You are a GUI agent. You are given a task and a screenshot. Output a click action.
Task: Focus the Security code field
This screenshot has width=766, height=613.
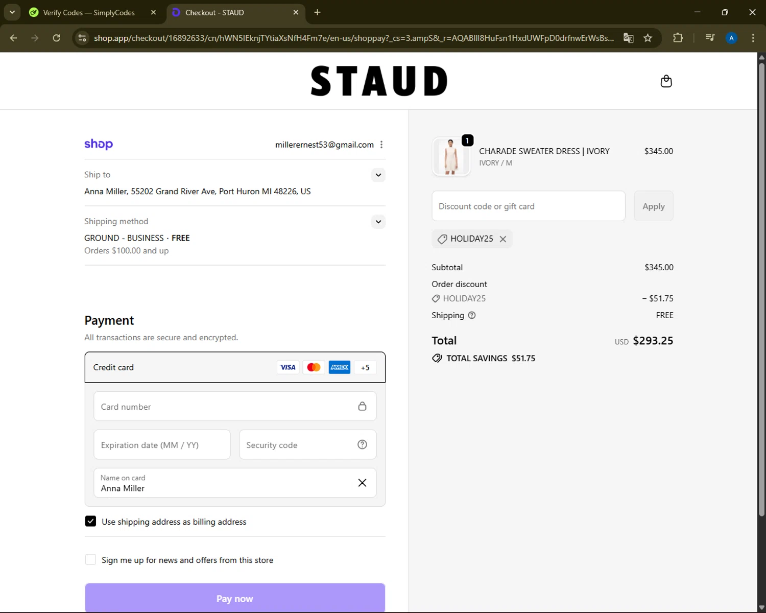click(307, 444)
